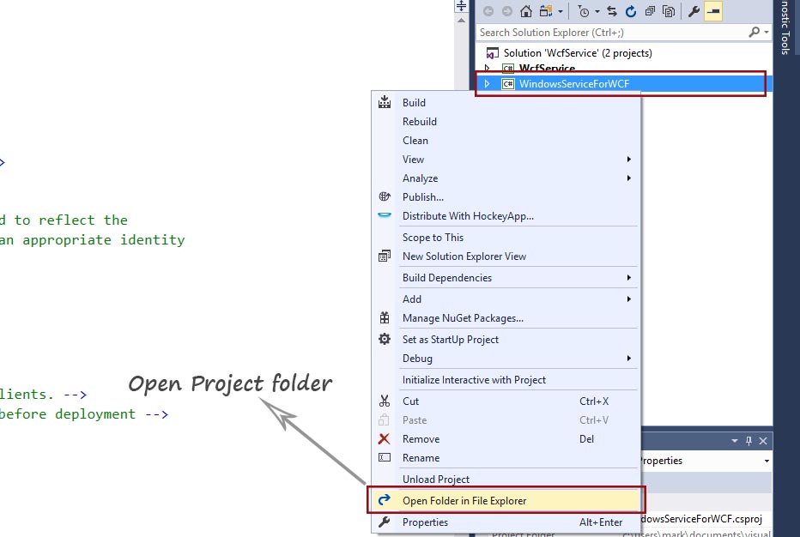Choose Build from the context menu
Image resolution: width=800 pixels, height=537 pixels.
[x=505, y=102]
